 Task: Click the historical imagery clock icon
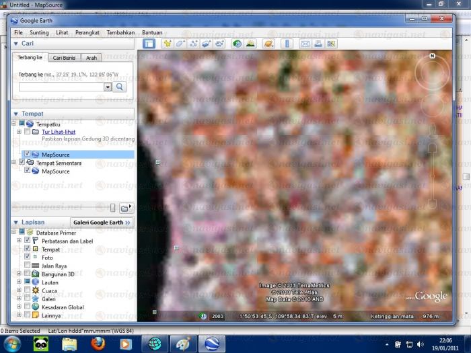click(x=237, y=44)
